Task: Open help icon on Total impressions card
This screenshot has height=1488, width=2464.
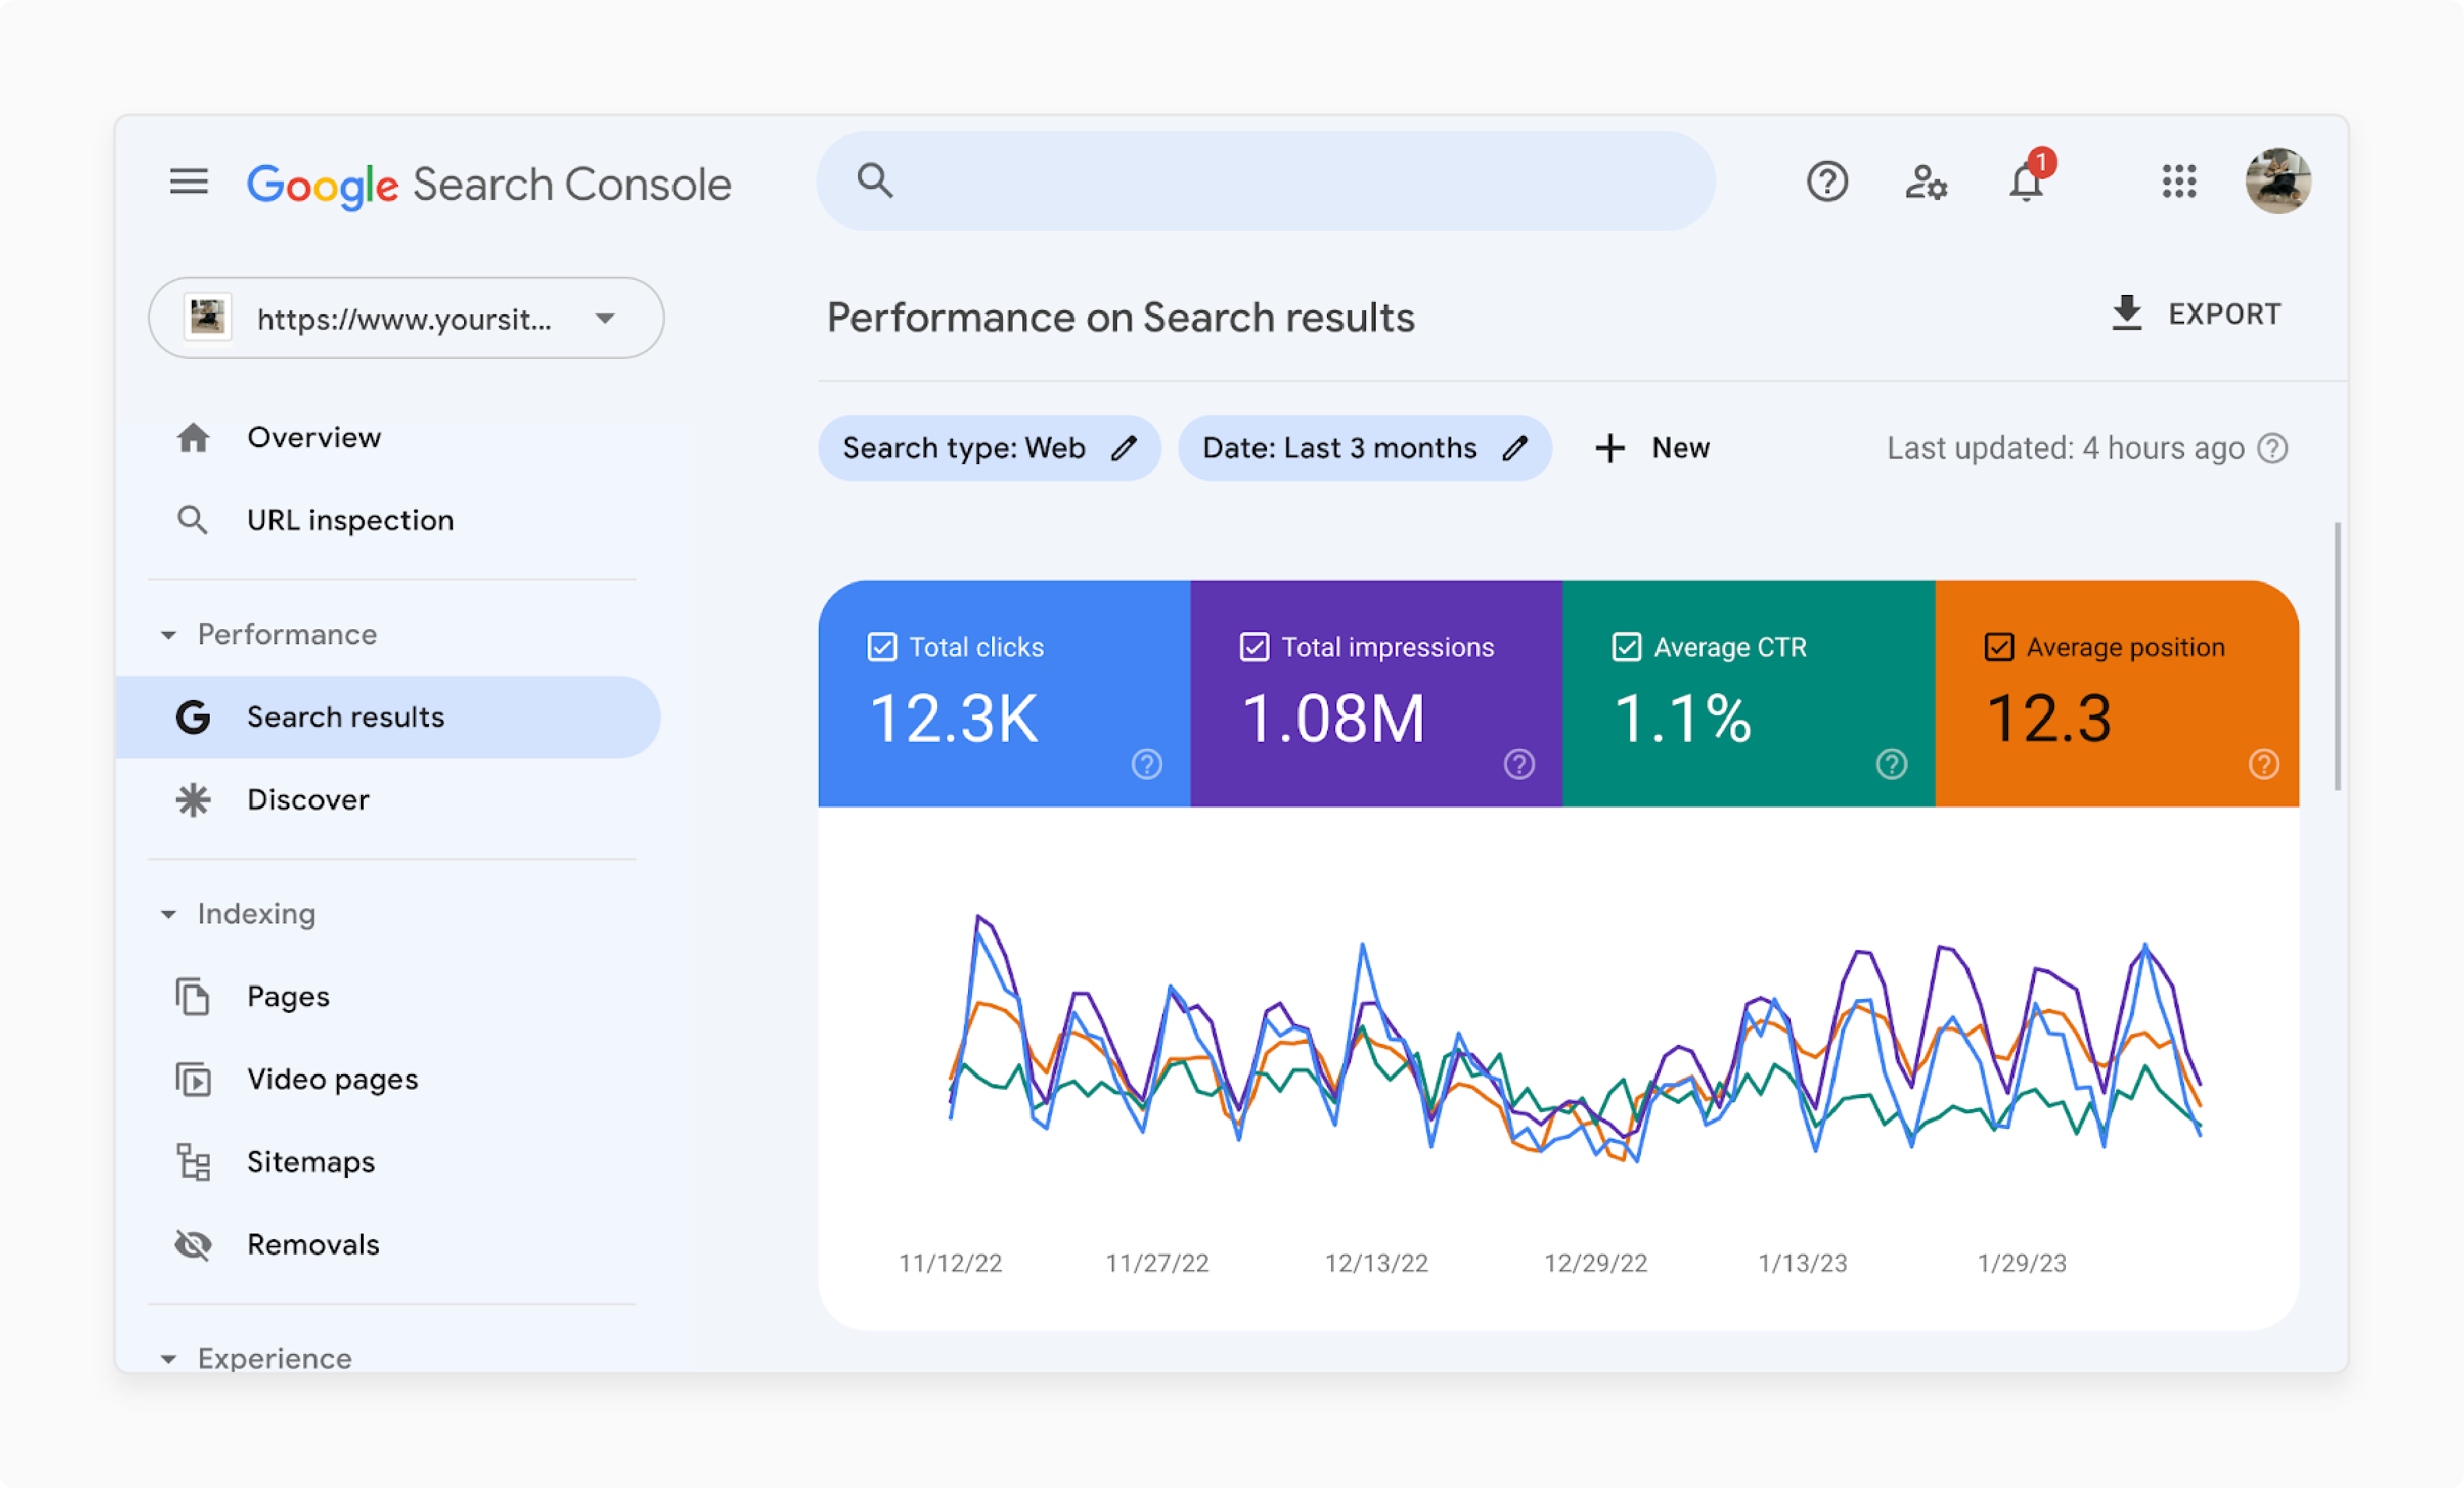Action: [1519, 764]
